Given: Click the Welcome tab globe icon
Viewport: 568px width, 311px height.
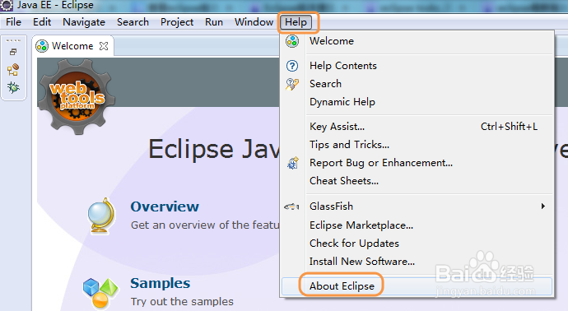Looking at the screenshot, I should 42,46.
